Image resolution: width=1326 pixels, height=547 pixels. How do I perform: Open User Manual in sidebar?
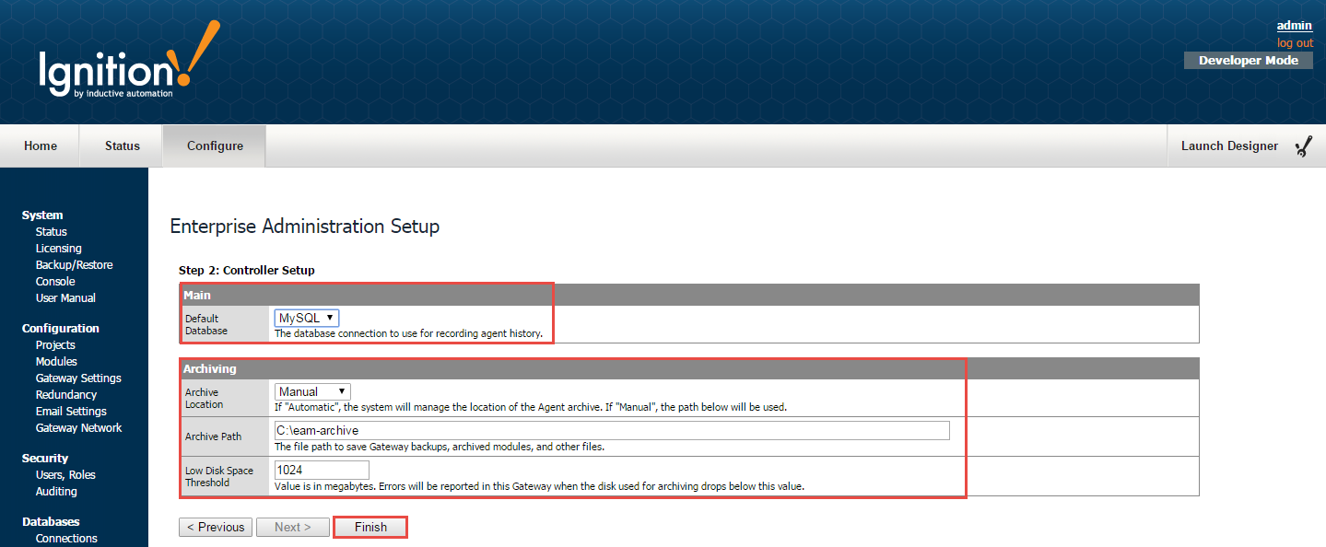tap(65, 297)
